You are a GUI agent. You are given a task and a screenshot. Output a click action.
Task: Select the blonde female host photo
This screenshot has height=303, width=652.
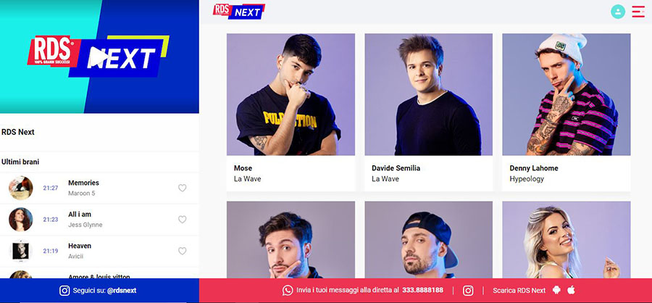click(567, 240)
